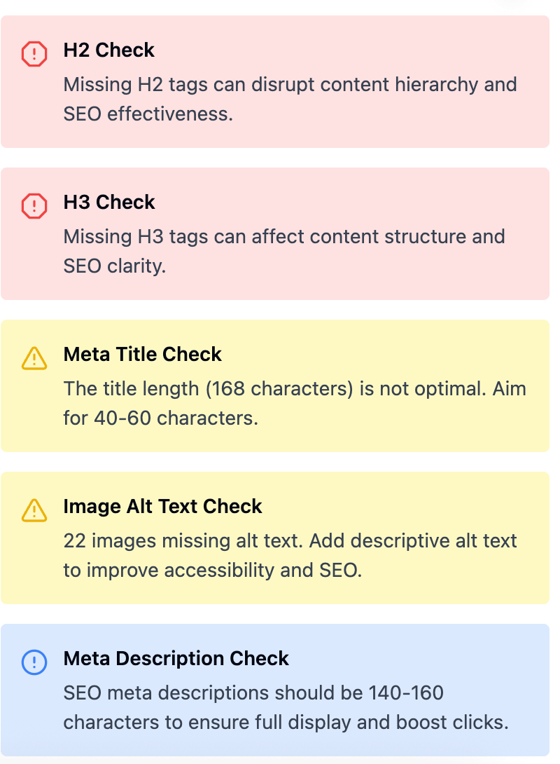Select the blue Meta Description info card
Screen dimensions: 560x764
pyautogui.click(x=275, y=690)
